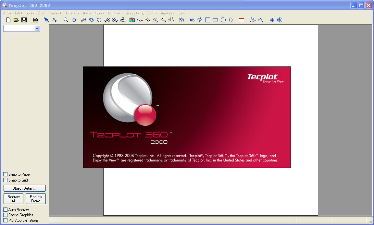The width and height of the screenshot is (374, 225).
Task: Select the Polyline drawing tool
Action: 200,20
